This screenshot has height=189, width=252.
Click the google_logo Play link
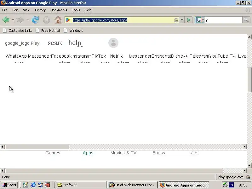click(x=22, y=43)
